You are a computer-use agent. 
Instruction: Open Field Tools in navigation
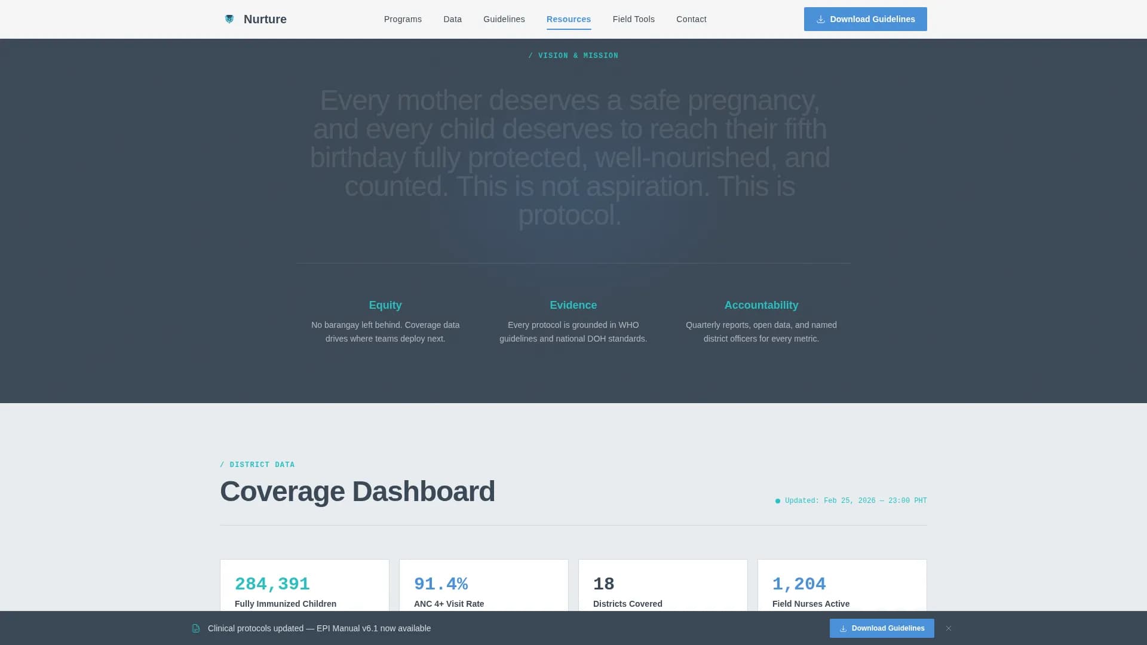[x=634, y=19]
